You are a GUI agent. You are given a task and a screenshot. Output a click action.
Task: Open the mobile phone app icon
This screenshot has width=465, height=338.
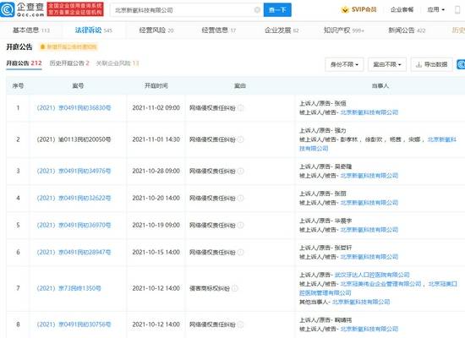[457, 10]
